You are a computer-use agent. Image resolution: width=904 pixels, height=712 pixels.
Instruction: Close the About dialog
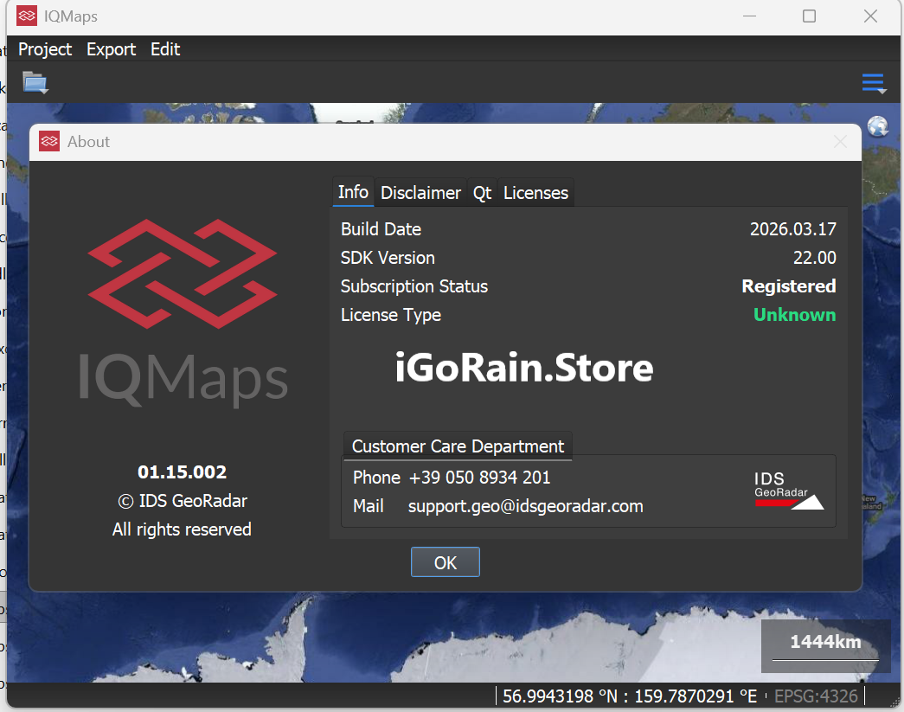tap(840, 142)
